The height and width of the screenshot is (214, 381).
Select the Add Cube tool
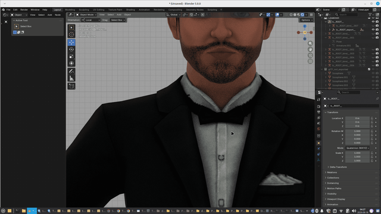click(71, 86)
